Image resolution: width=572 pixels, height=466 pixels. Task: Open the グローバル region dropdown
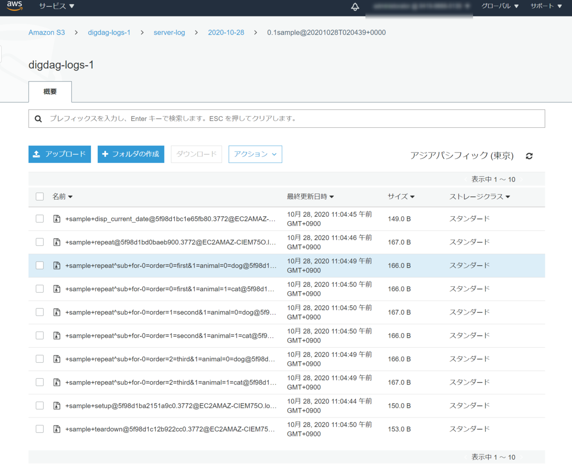pyautogui.click(x=500, y=6)
